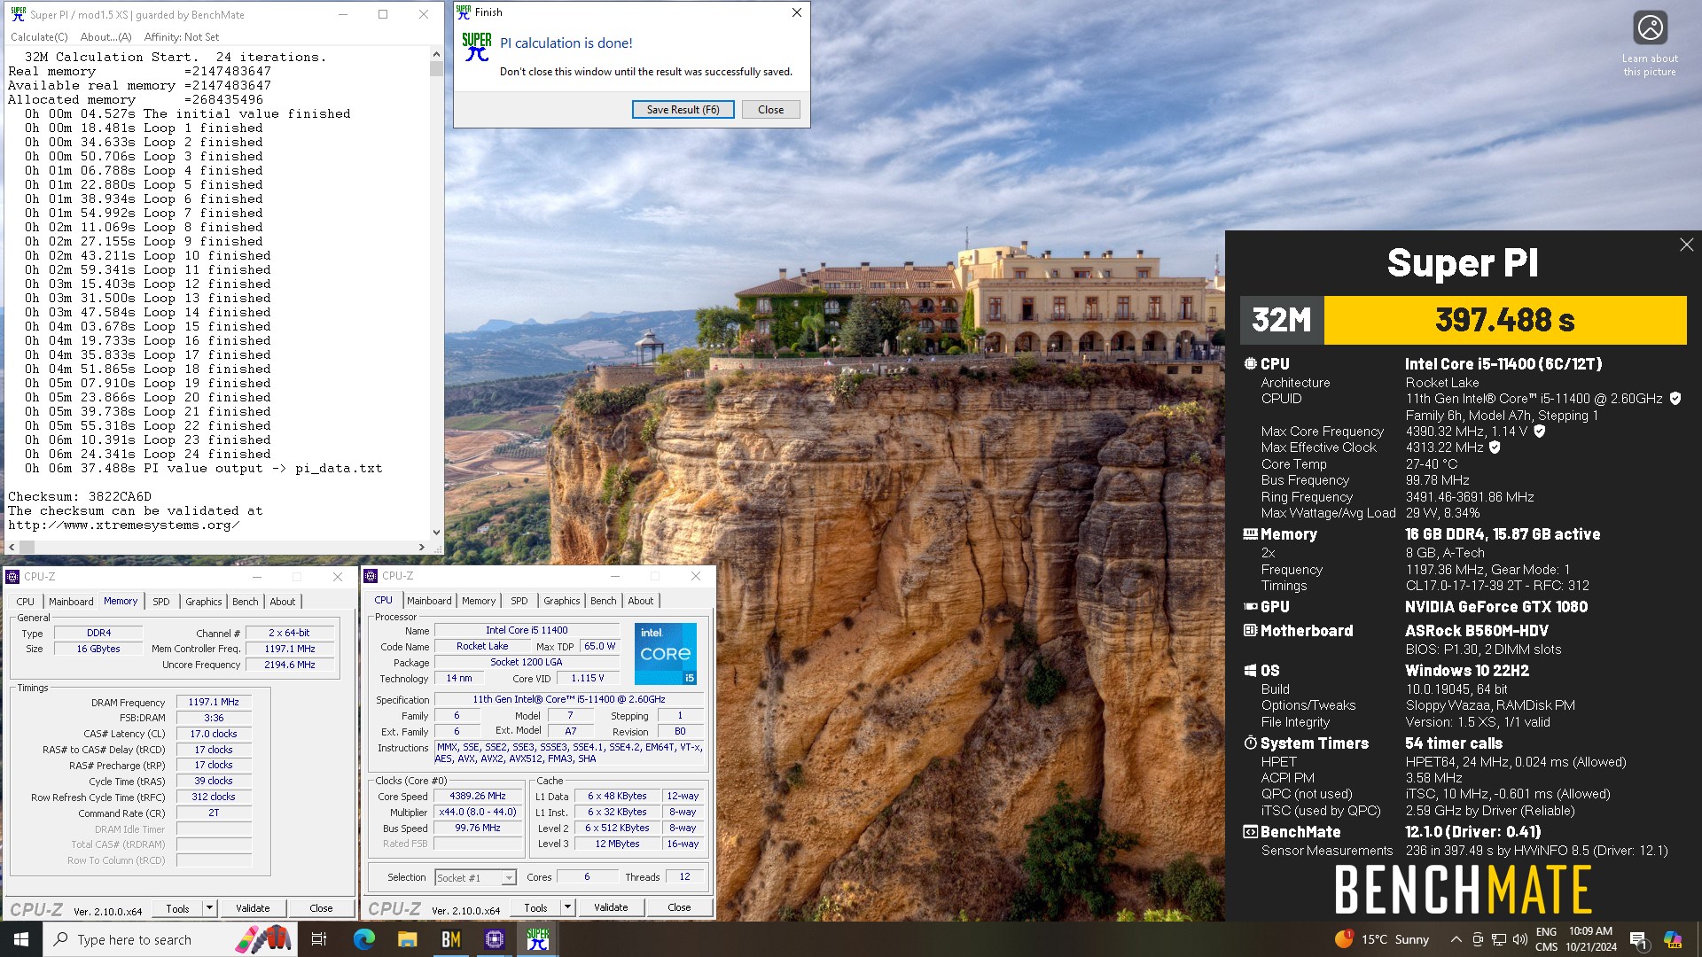The height and width of the screenshot is (957, 1702).
Task: Click Validate in the CPU-Z CPU window
Action: click(x=611, y=907)
